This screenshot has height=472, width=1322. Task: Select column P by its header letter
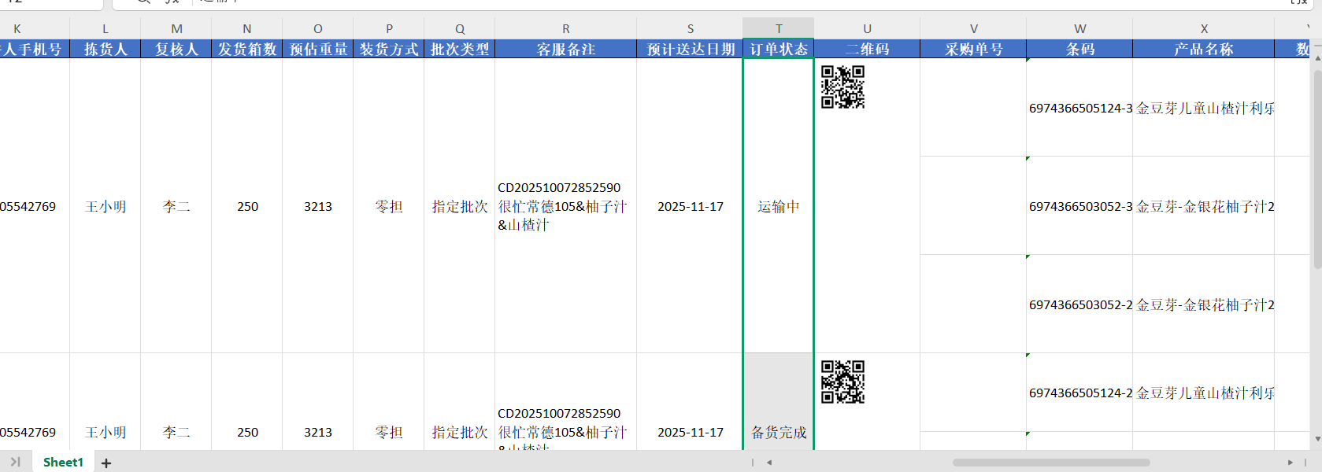point(389,29)
